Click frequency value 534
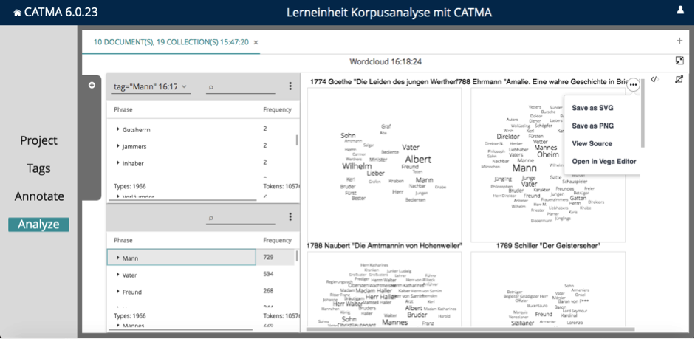The width and height of the screenshot is (695, 339). pyautogui.click(x=268, y=274)
